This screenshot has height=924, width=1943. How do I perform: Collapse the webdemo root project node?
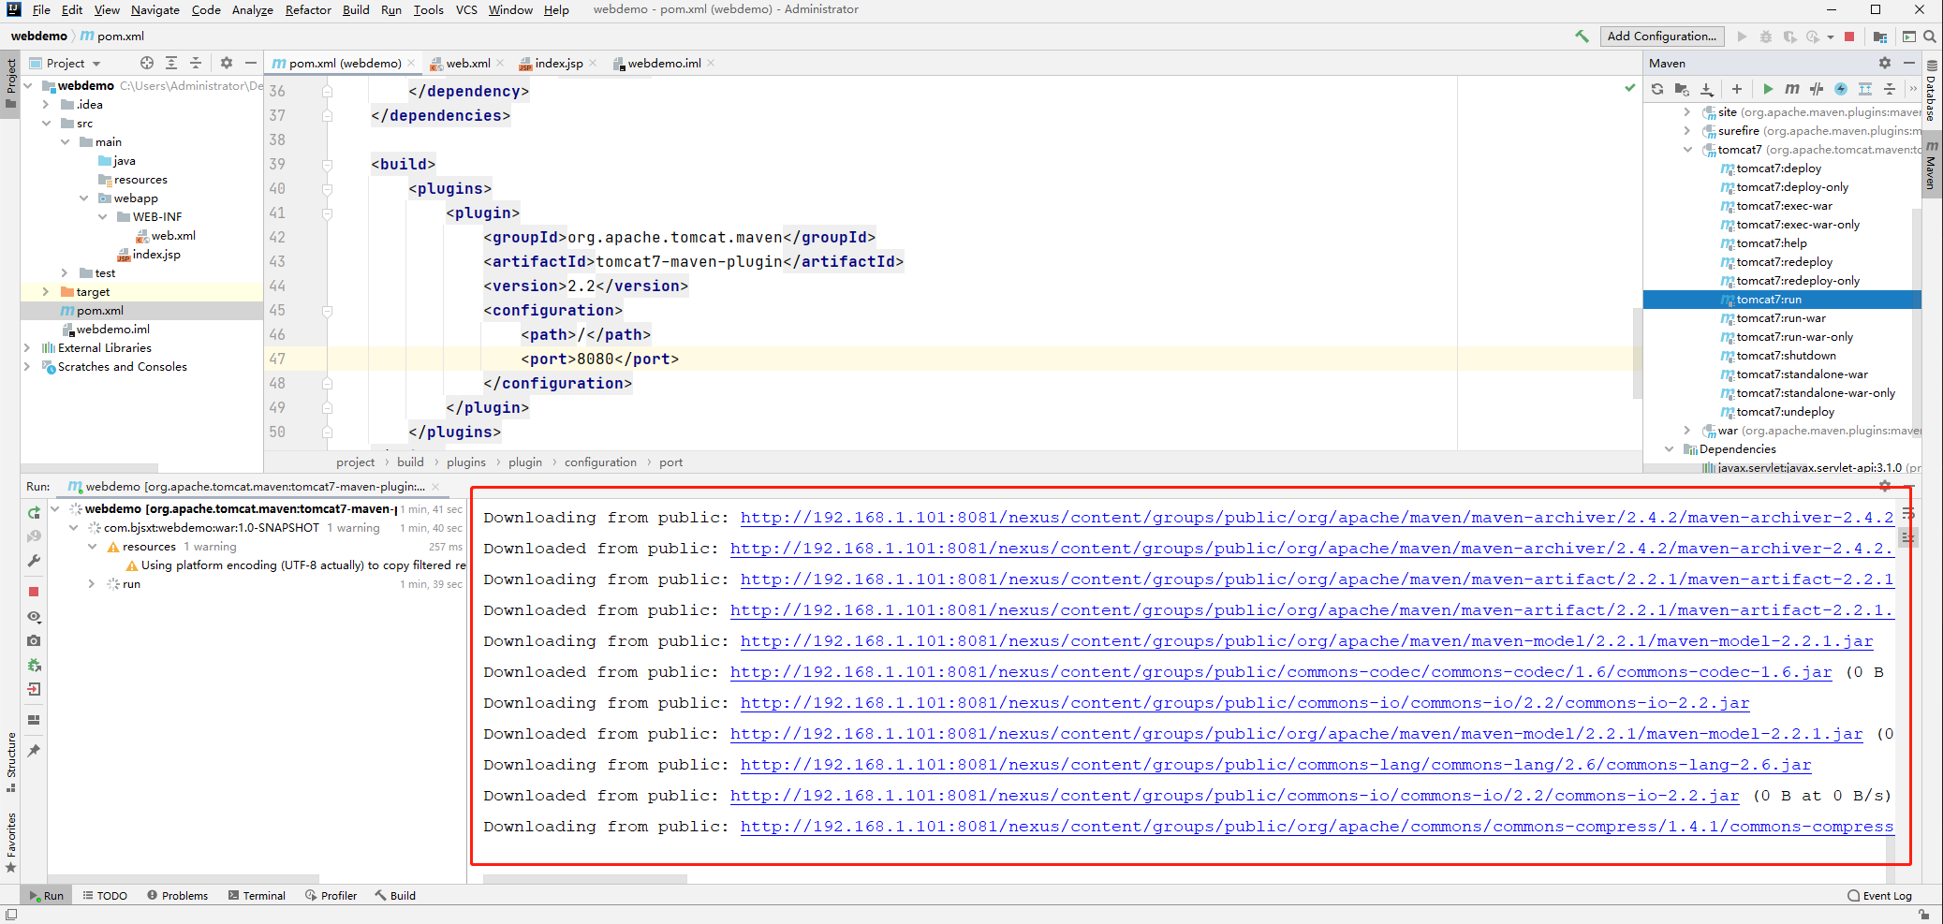[28, 86]
